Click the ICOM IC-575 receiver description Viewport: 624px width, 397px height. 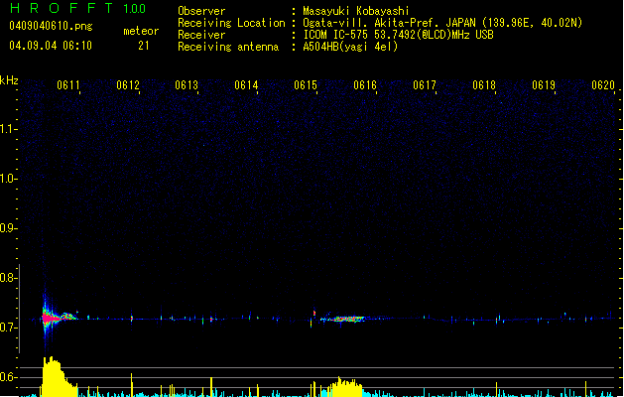click(398, 35)
